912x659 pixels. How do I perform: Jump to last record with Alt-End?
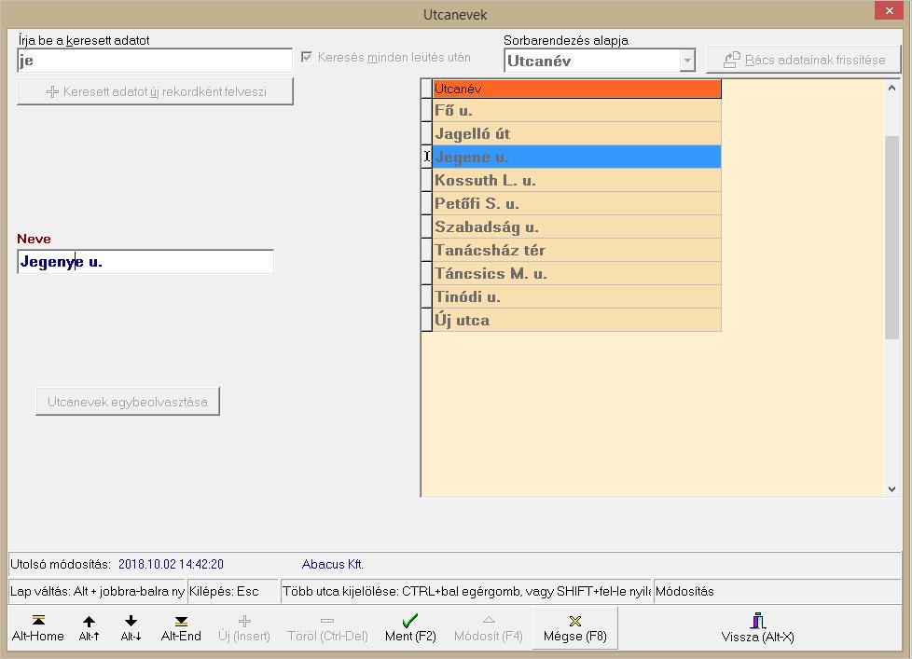[181, 628]
